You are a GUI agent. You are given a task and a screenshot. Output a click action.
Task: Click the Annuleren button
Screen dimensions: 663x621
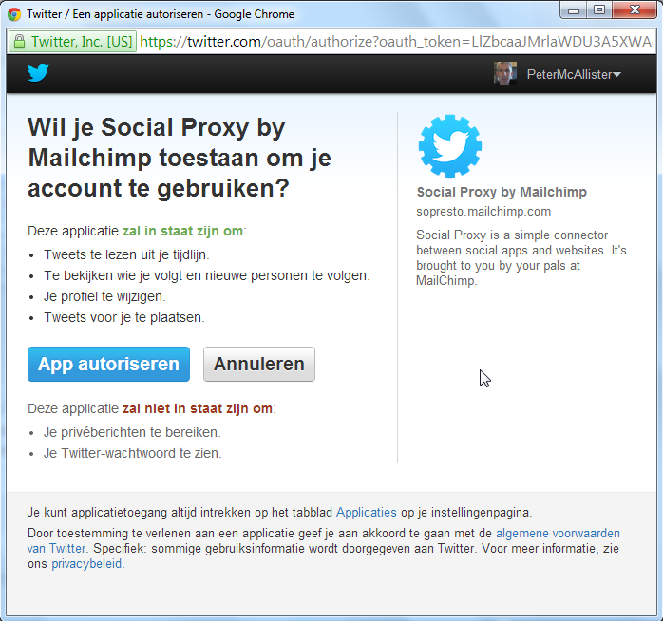259,364
